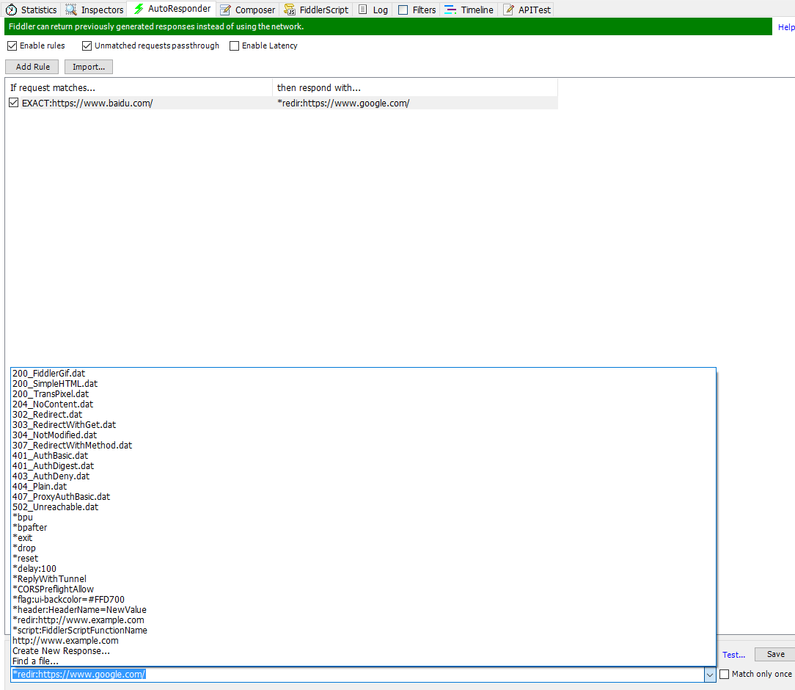The height and width of the screenshot is (690, 795).
Task: Open the APITest tab
Action: point(527,10)
